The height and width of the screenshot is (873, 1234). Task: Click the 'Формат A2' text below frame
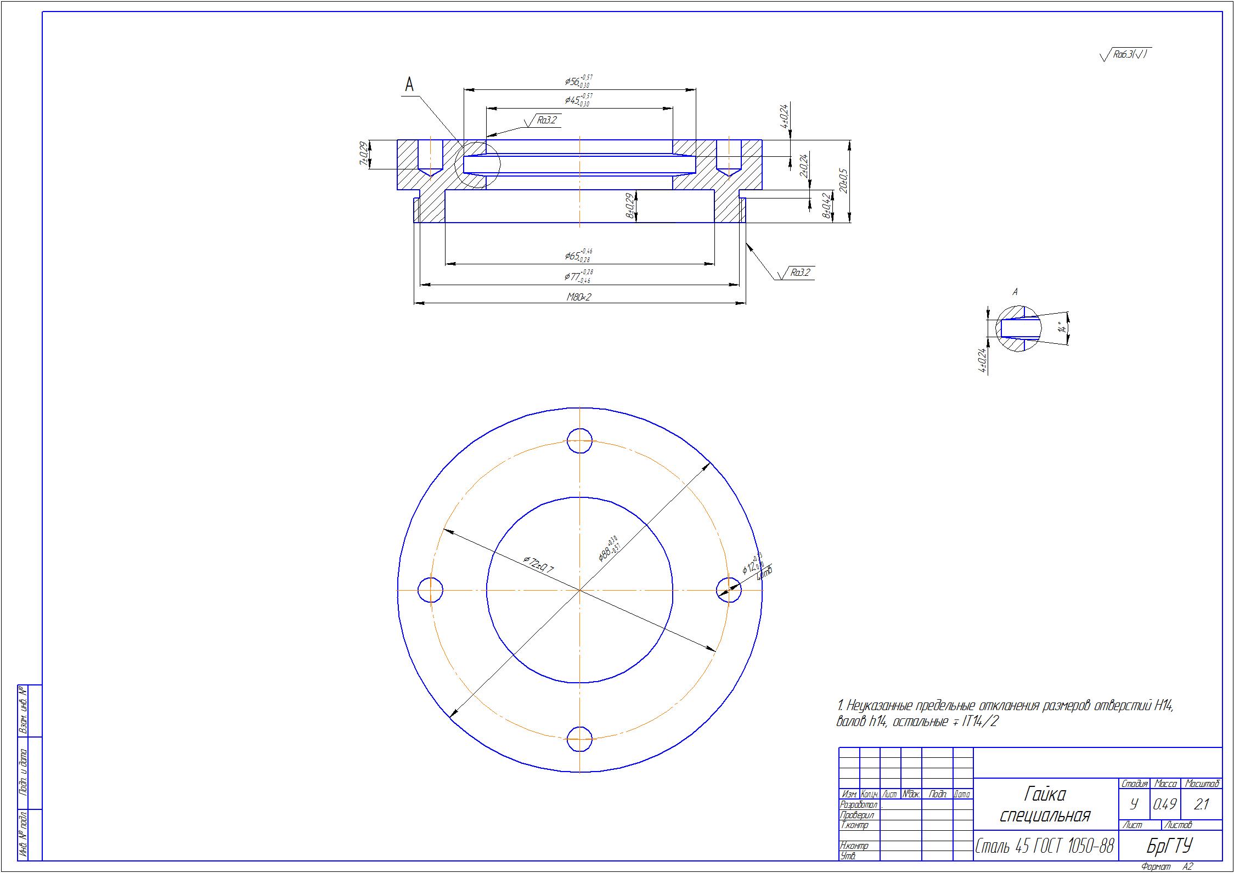[x=1167, y=866]
